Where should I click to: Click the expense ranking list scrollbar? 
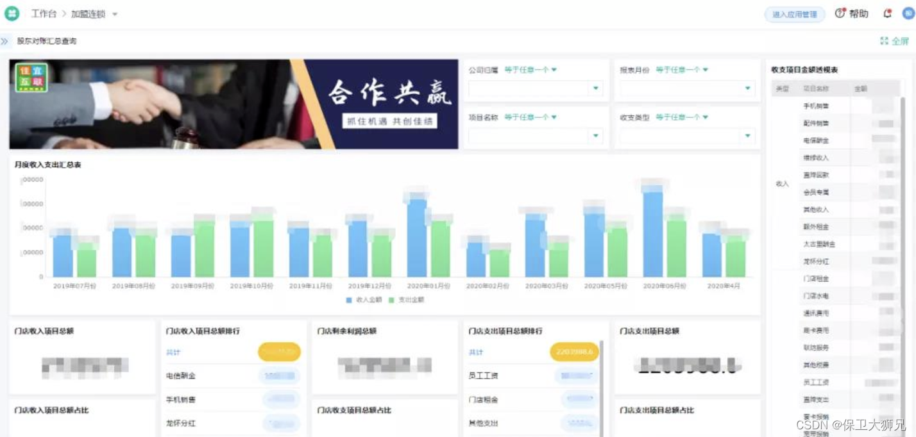click(602, 388)
